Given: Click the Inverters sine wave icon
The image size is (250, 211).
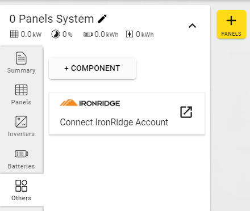Looking at the screenshot, I should [x=21, y=122].
